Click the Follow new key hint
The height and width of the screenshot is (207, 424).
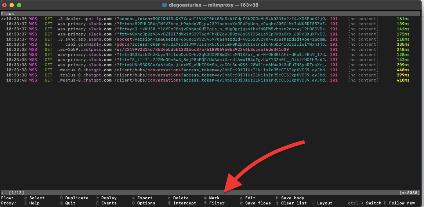(399, 203)
